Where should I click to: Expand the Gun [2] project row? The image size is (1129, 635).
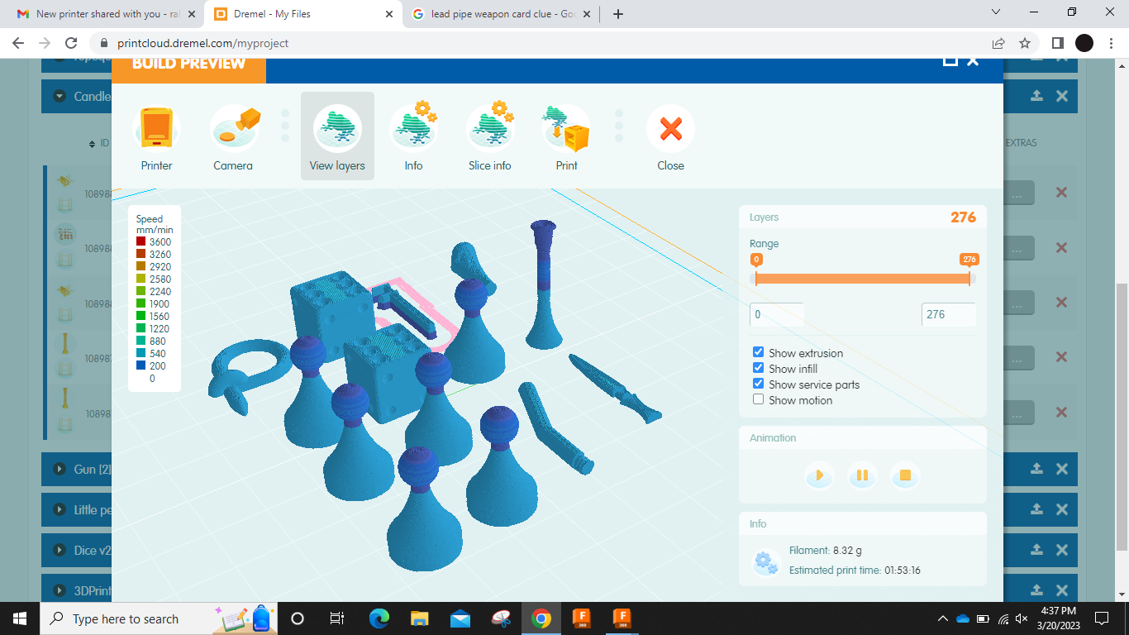(x=59, y=469)
